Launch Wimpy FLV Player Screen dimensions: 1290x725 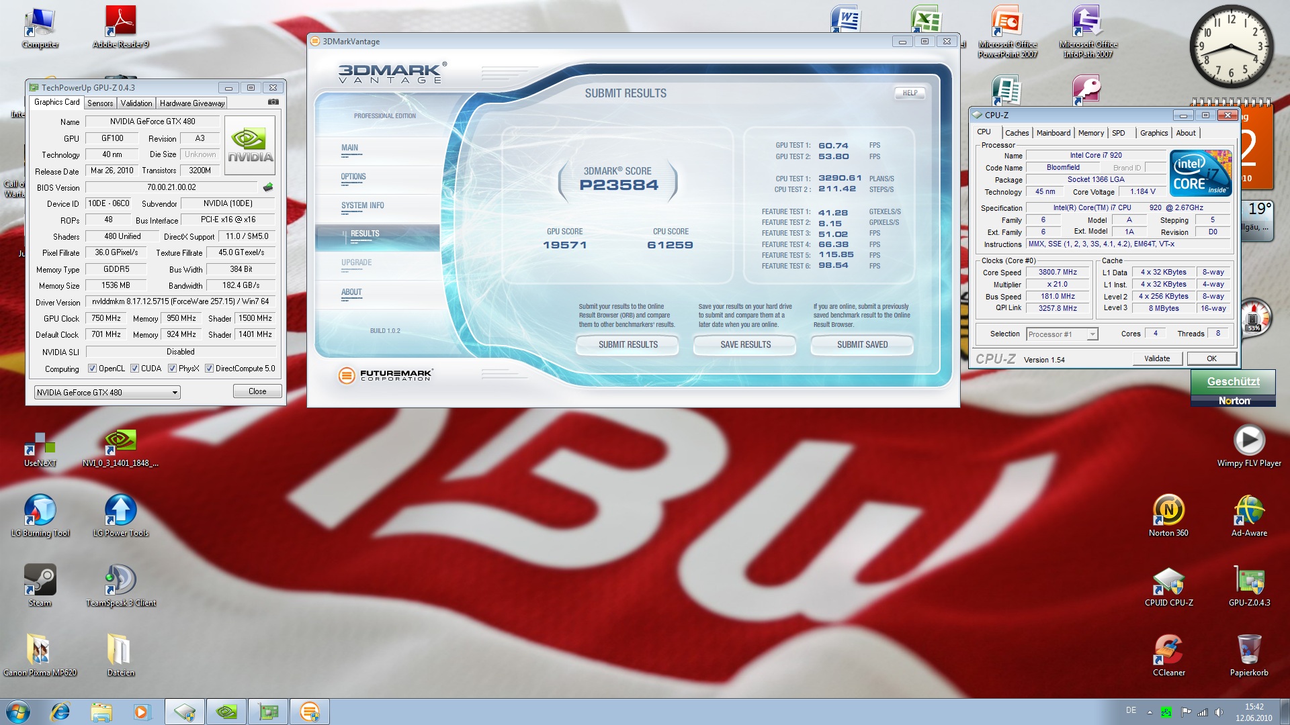click(1249, 446)
